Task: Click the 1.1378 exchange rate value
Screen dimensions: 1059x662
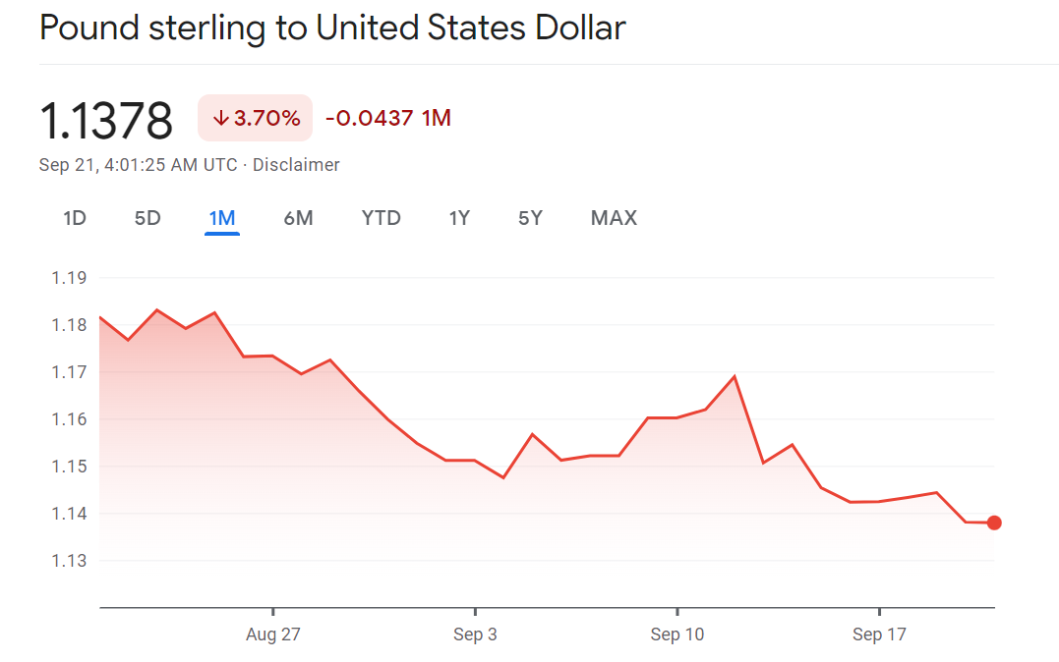Action: [x=106, y=121]
